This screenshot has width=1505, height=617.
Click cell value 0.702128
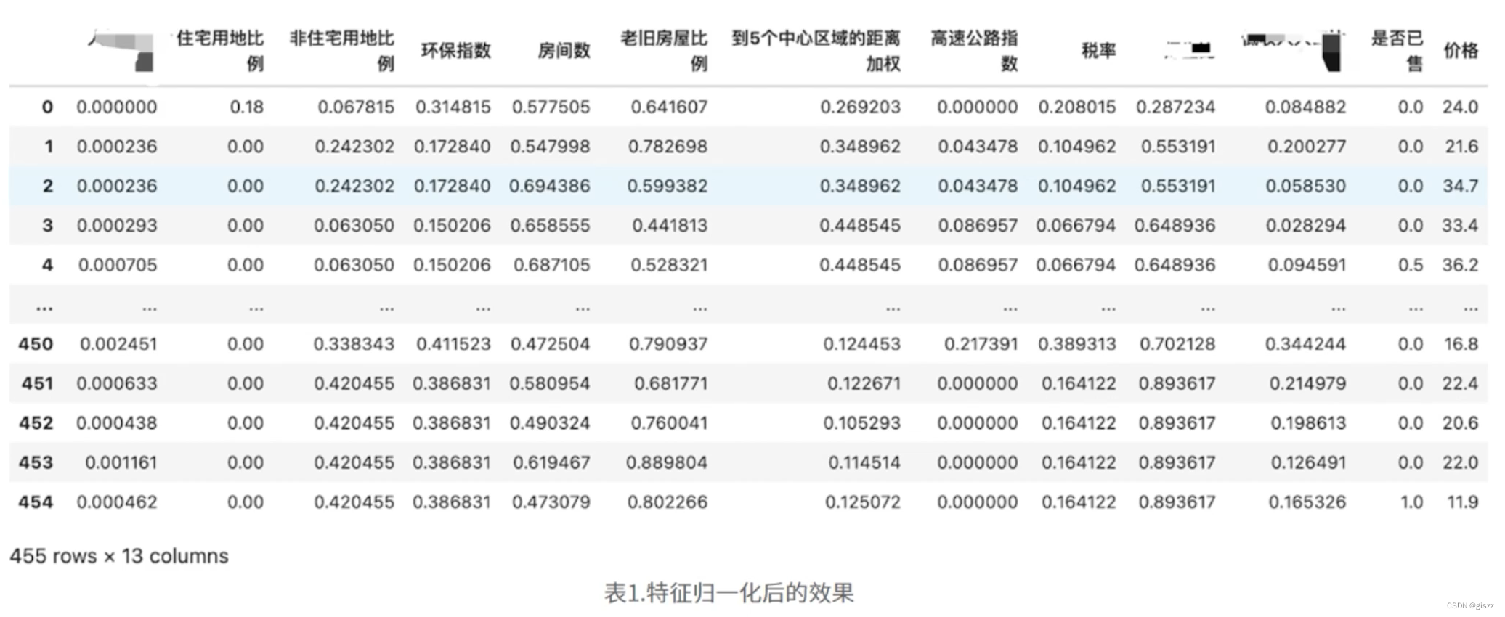(x=1177, y=344)
